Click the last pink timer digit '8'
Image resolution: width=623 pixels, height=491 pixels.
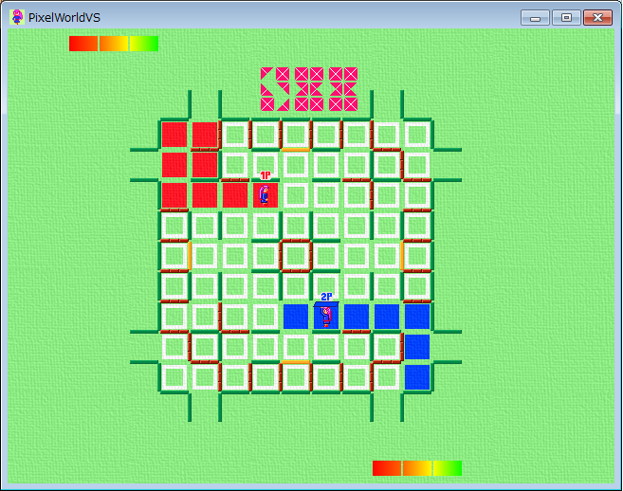[x=343, y=89]
